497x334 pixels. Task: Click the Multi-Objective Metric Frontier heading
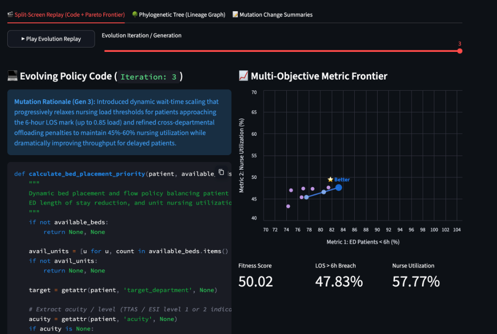(x=319, y=76)
